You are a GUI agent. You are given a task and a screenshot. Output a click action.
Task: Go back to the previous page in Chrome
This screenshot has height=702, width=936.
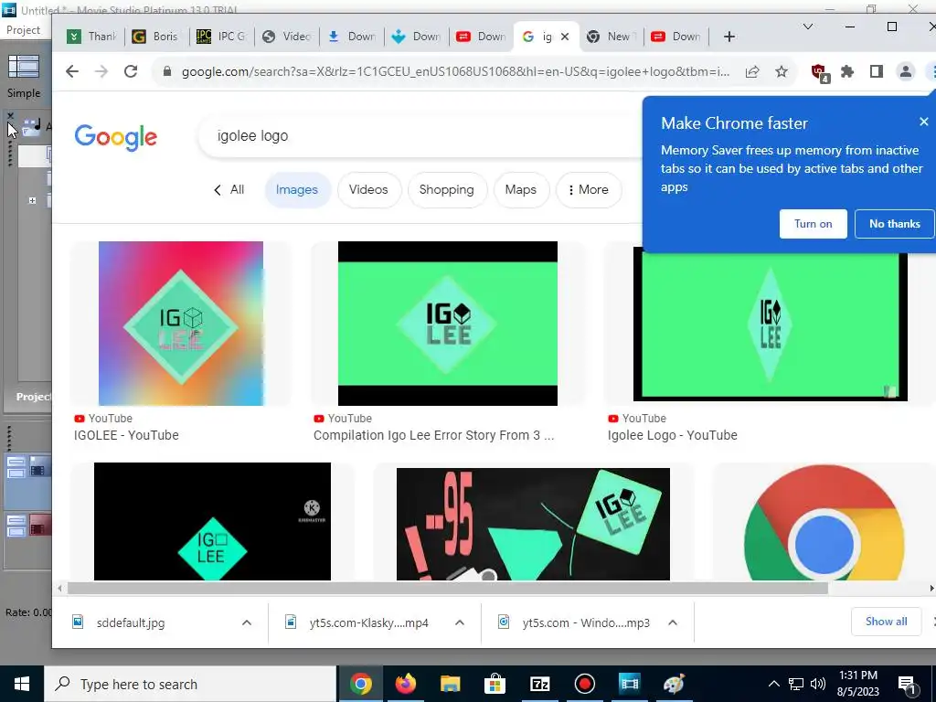[x=72, y=71]
